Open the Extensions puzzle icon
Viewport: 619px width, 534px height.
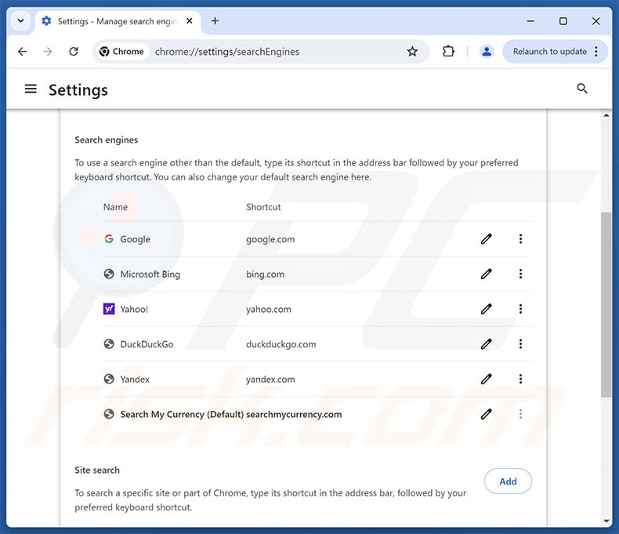pos(448,51)
